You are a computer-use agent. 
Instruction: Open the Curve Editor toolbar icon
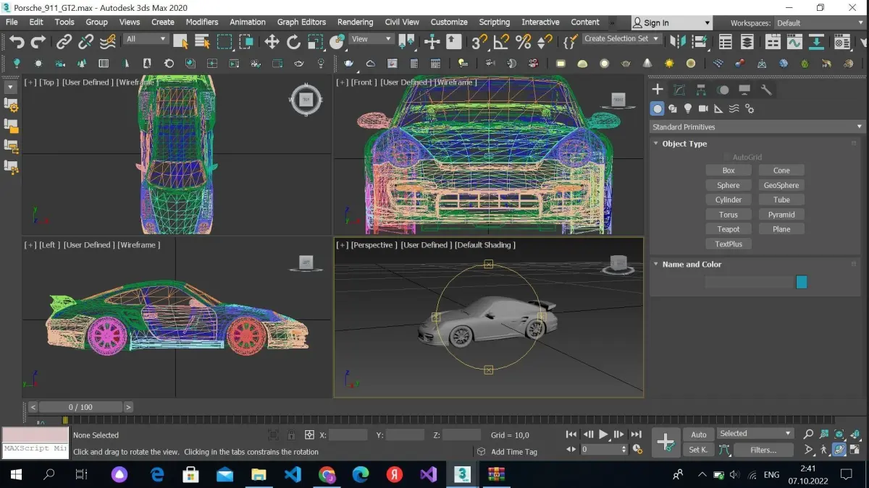(x=794, y=42)
